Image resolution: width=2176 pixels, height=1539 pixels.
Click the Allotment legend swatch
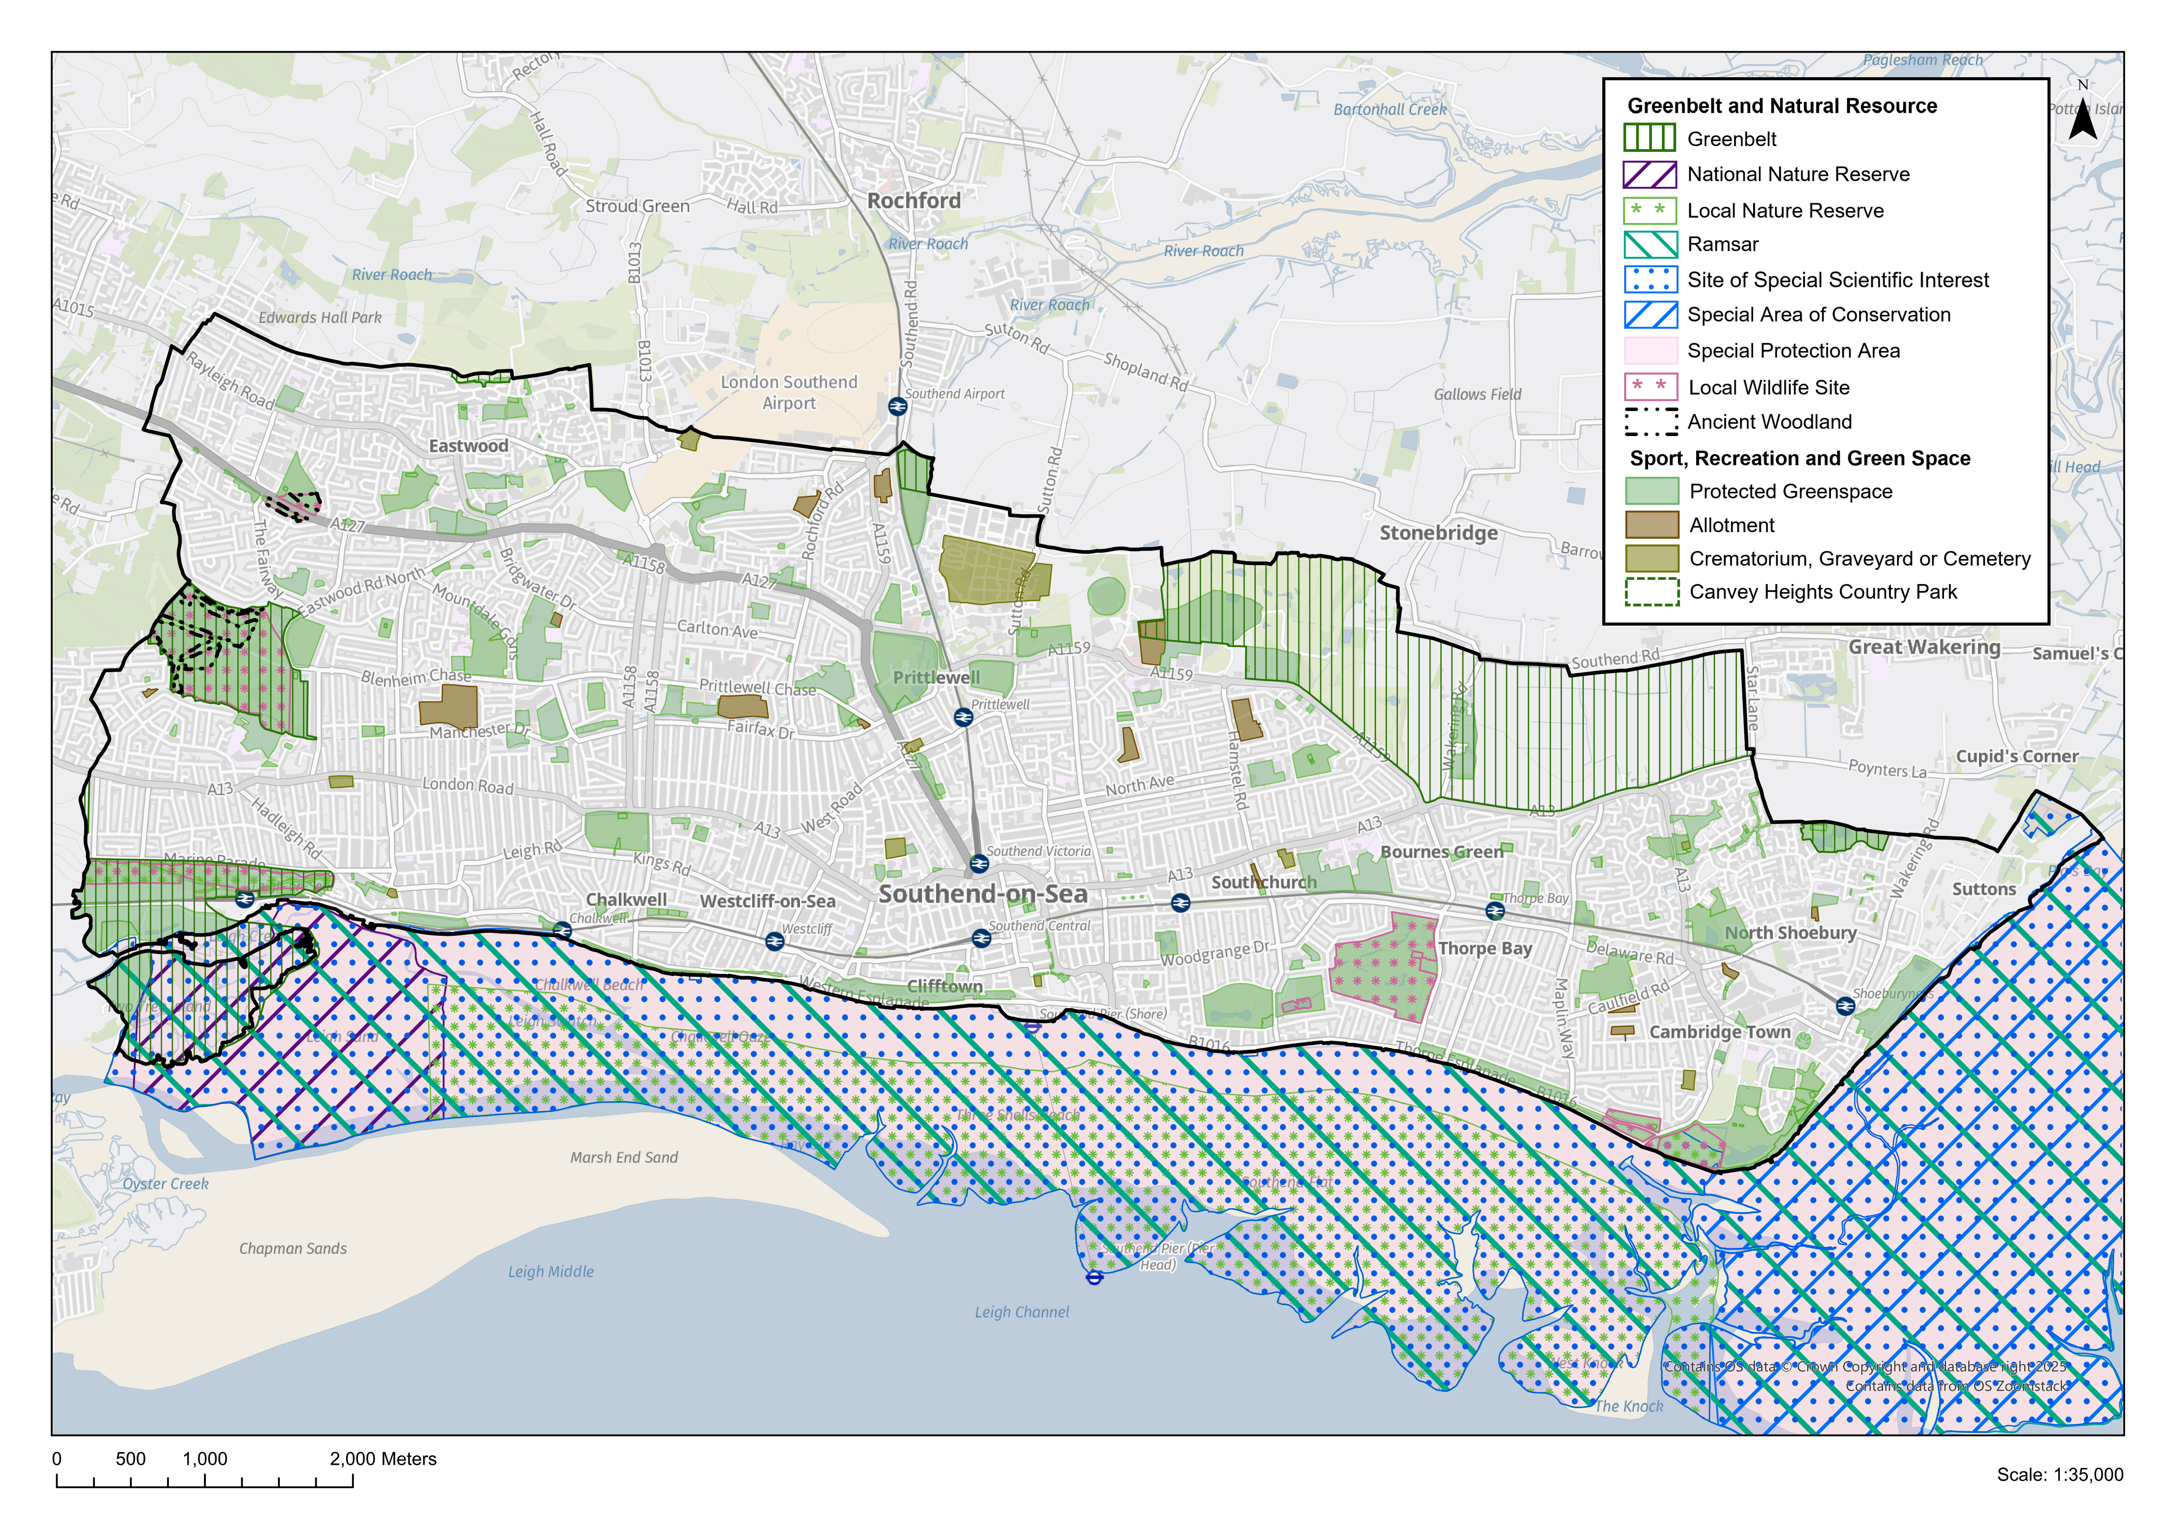click(x=1652, y=525)
